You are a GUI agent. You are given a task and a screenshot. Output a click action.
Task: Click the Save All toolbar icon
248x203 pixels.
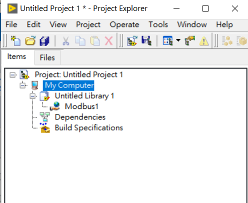[x=44, y=41]
